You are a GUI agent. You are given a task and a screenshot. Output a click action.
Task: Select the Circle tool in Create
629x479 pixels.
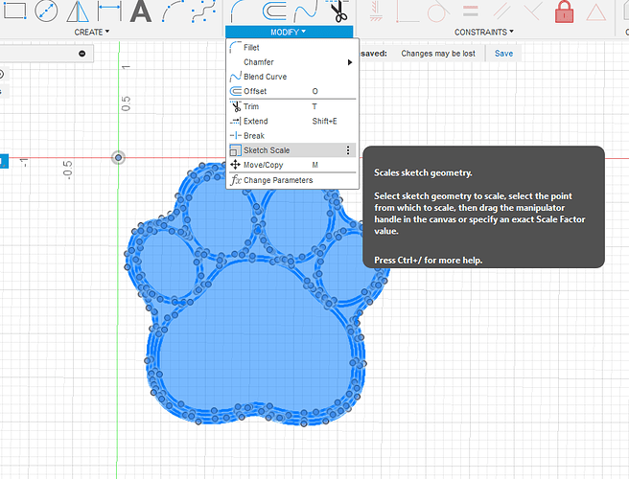pos(46,11)
